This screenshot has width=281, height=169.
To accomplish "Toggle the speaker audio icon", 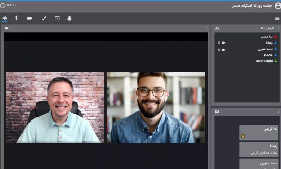I will tap(5, 18).
